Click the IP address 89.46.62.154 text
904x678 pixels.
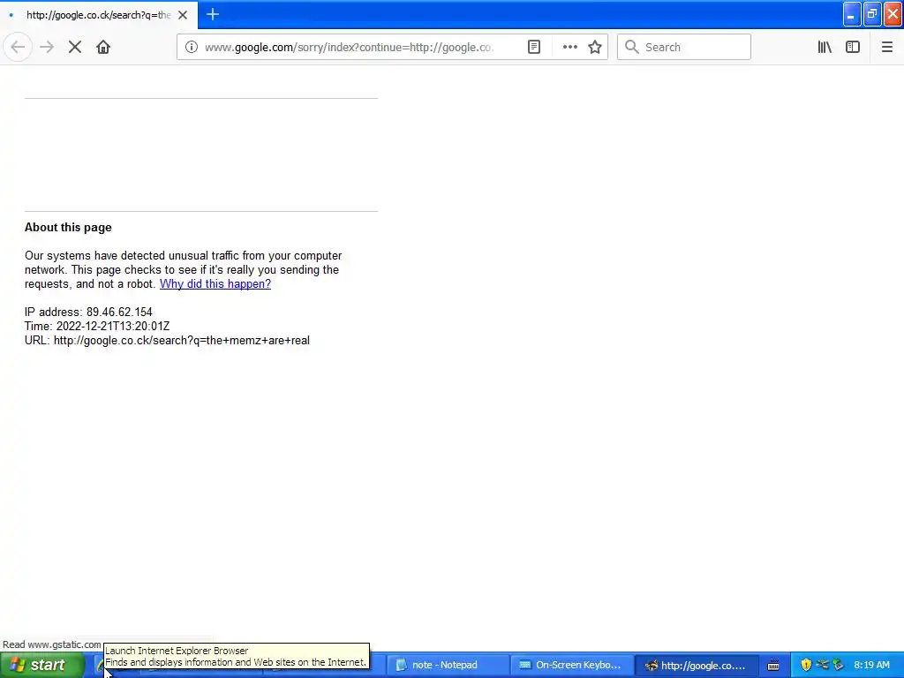coord(88,312)
